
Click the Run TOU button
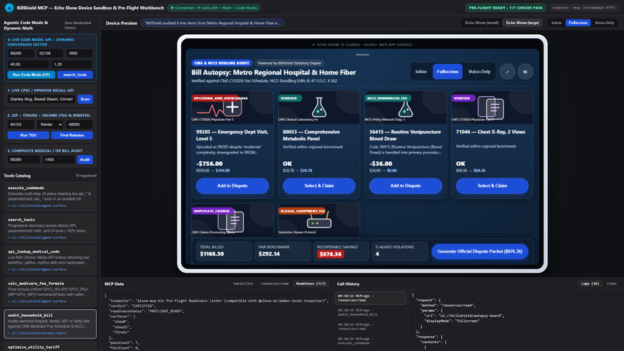point(28,136)
